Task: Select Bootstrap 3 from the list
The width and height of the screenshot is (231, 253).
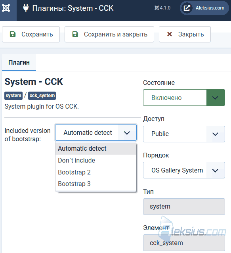Action: (x=96, y=184)
